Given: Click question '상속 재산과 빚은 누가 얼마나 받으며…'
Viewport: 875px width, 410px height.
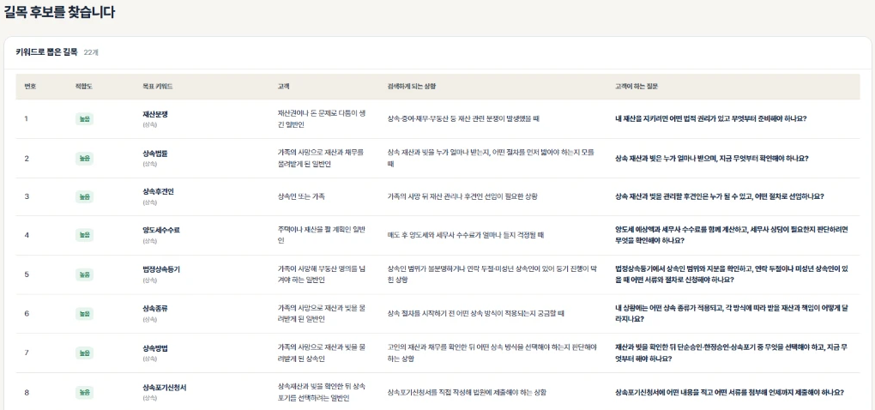Looking at the screenshot, I should (711, 159).
